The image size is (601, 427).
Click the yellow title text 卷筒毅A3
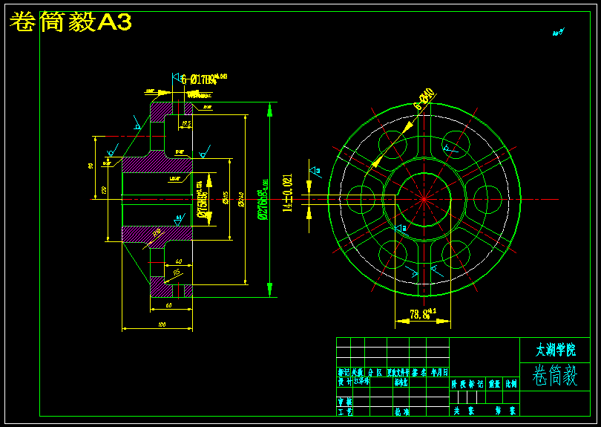click(70, 22)
